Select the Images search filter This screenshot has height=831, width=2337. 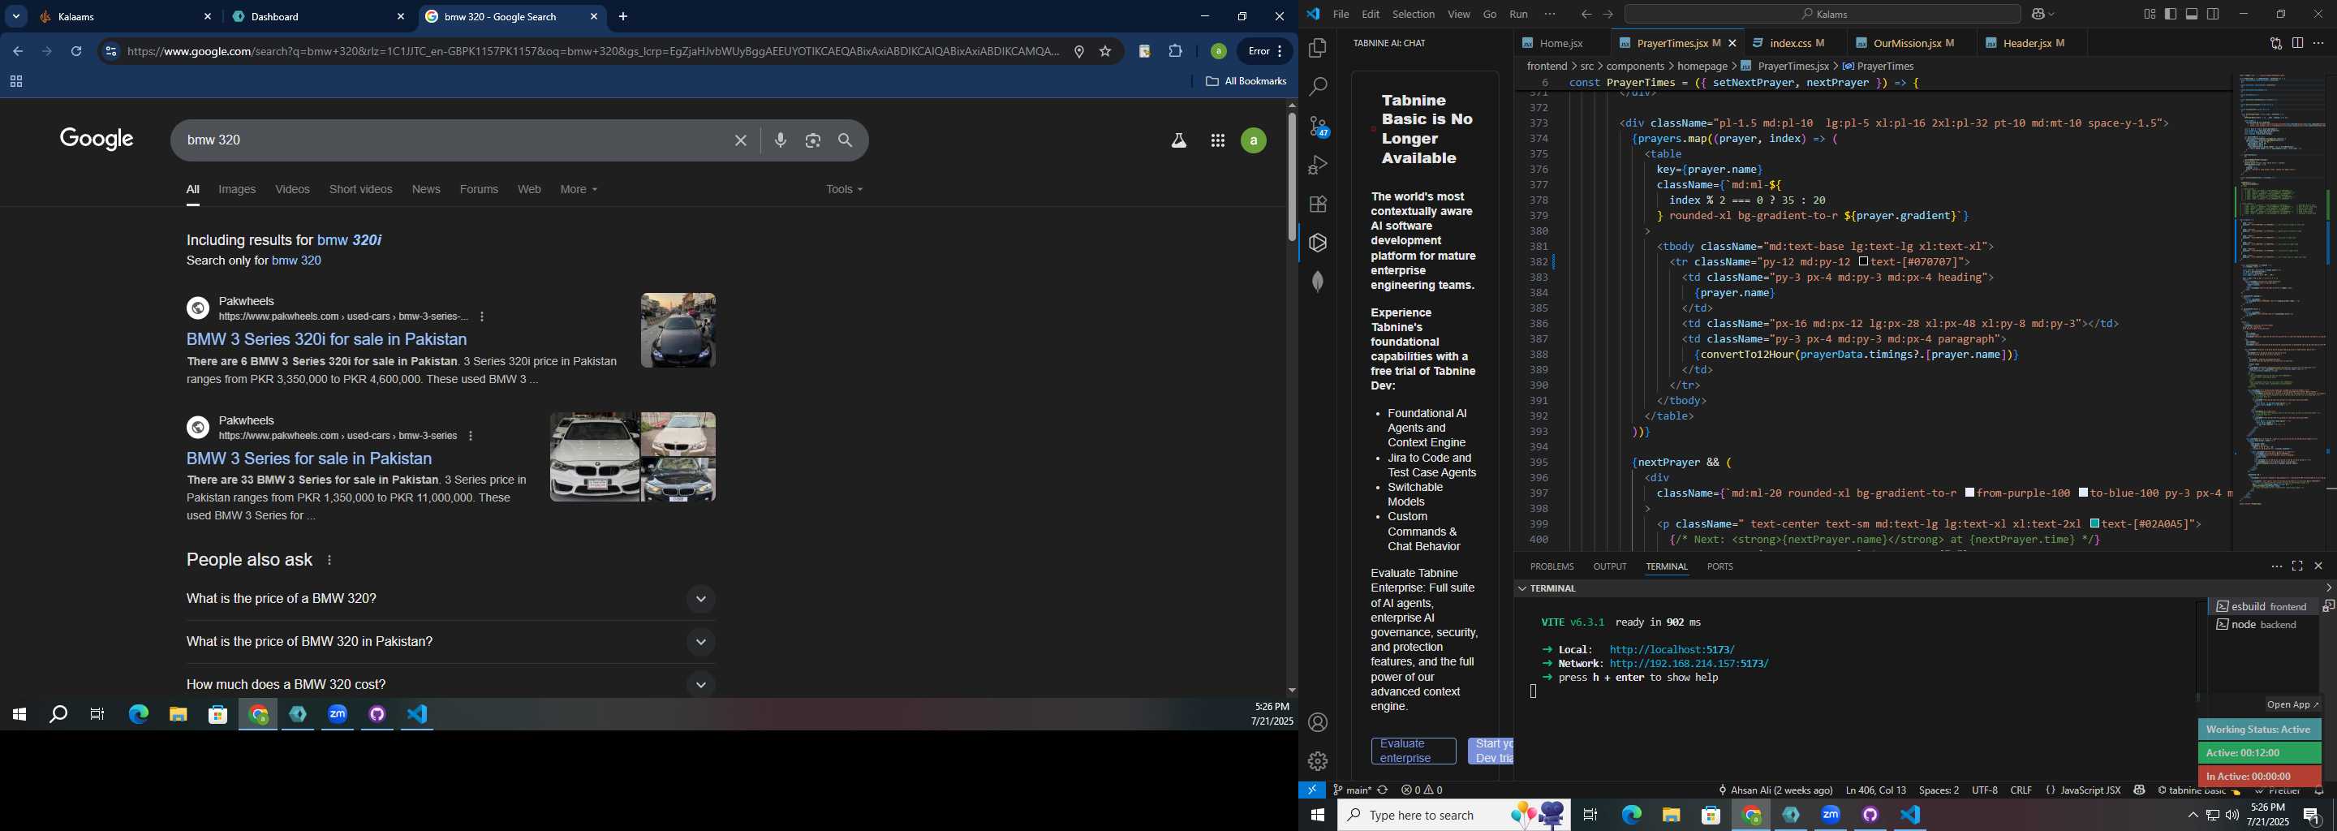[x=237, y=190]
